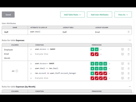
Task: Delete the user.Email == rec.Email rule
Action: coord(129,69)
